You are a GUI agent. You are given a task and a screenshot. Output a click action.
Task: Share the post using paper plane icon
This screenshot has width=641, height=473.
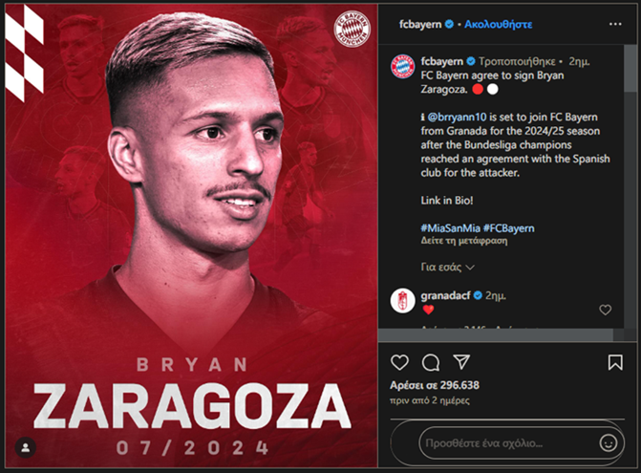pyautogui.click(x=461, y=362)
